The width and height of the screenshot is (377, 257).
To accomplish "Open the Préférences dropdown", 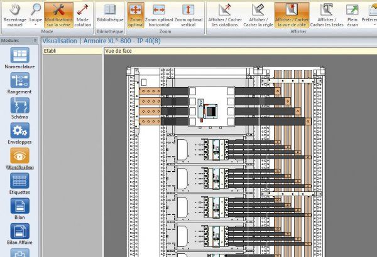I will click(369, 14).
